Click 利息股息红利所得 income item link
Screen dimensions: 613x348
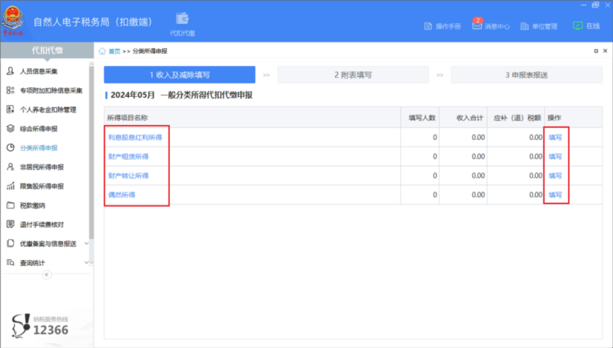click(x=134, y=137)
